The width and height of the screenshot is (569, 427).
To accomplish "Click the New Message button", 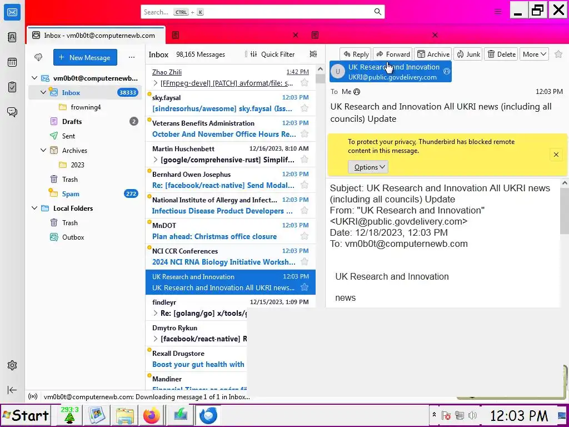I will click(85, 57).
